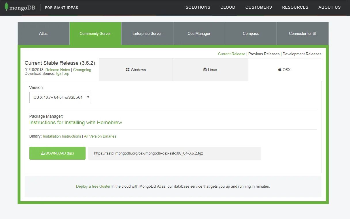Viewport: 350px width, 219px height.
Task: Switch to the Compass tab
Action: [251, 33]
